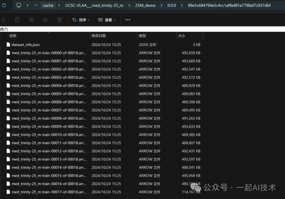285x199 pixels.
Task: Click the Delete trash can icon
Action: (60, 20)
